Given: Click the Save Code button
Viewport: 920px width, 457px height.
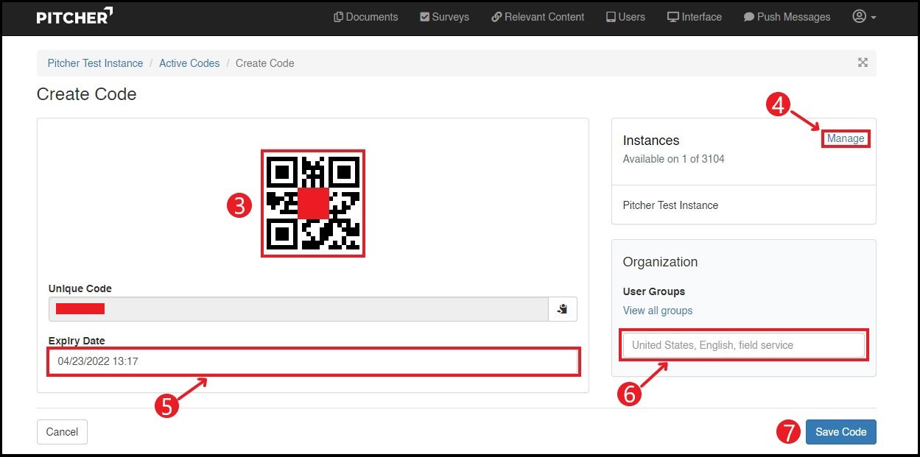Looking at the screenshot, I should [x=840, y=432].
